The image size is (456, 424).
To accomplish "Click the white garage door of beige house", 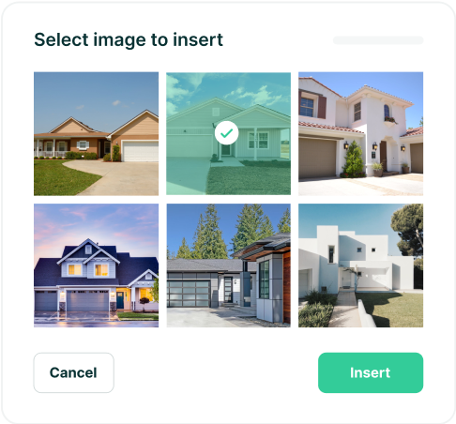I will pyautogui.click(x=140, y=151).
